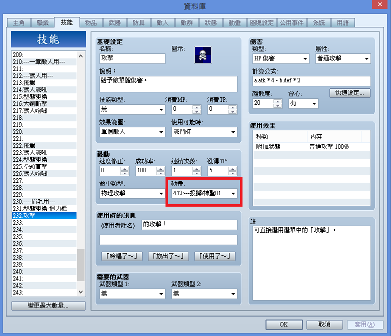The image size is (391, 336).
Task: Open the 敵群 tab
Action: pyautogui.click(x=187, y=23)
